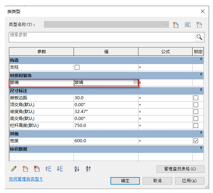Lock the 顶交角(默认) parameter

click(196, 105)
